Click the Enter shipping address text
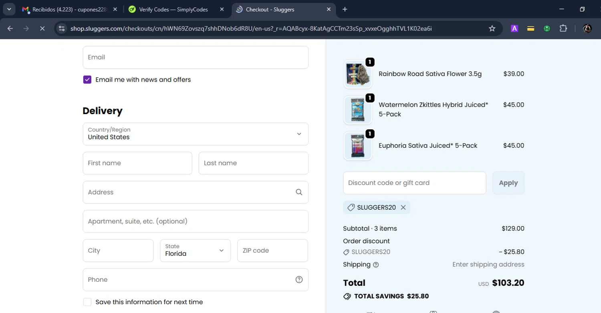Screen dimensions: 601x313 click(x=488, y=265)
